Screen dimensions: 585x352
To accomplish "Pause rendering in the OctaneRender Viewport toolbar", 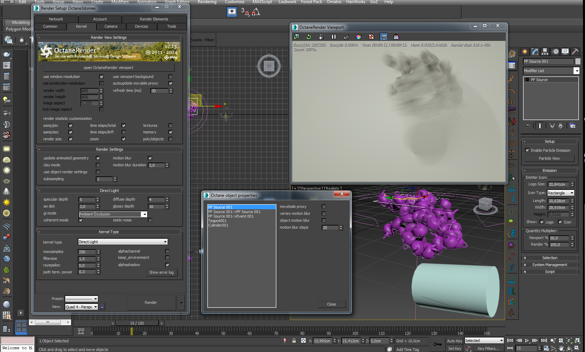I will (x=333, y=37).
